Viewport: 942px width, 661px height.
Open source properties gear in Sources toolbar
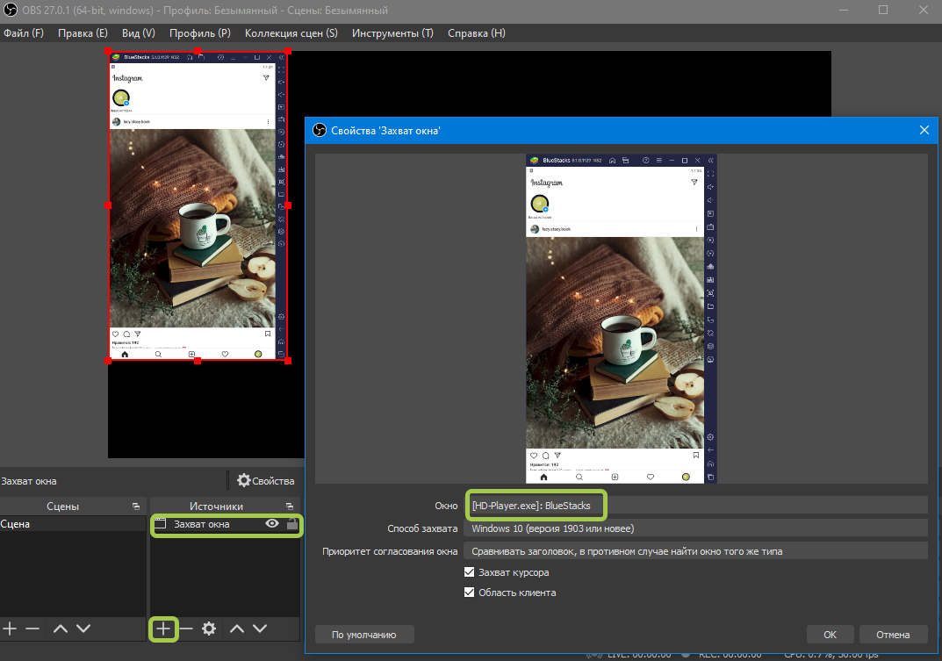(209, 629)
